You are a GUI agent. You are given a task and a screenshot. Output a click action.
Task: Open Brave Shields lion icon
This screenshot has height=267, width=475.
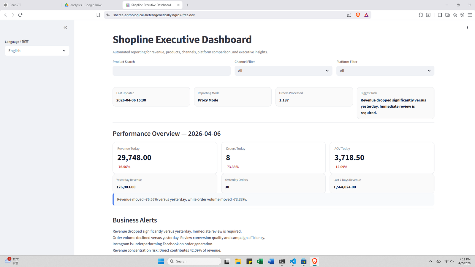pos(358,15)
